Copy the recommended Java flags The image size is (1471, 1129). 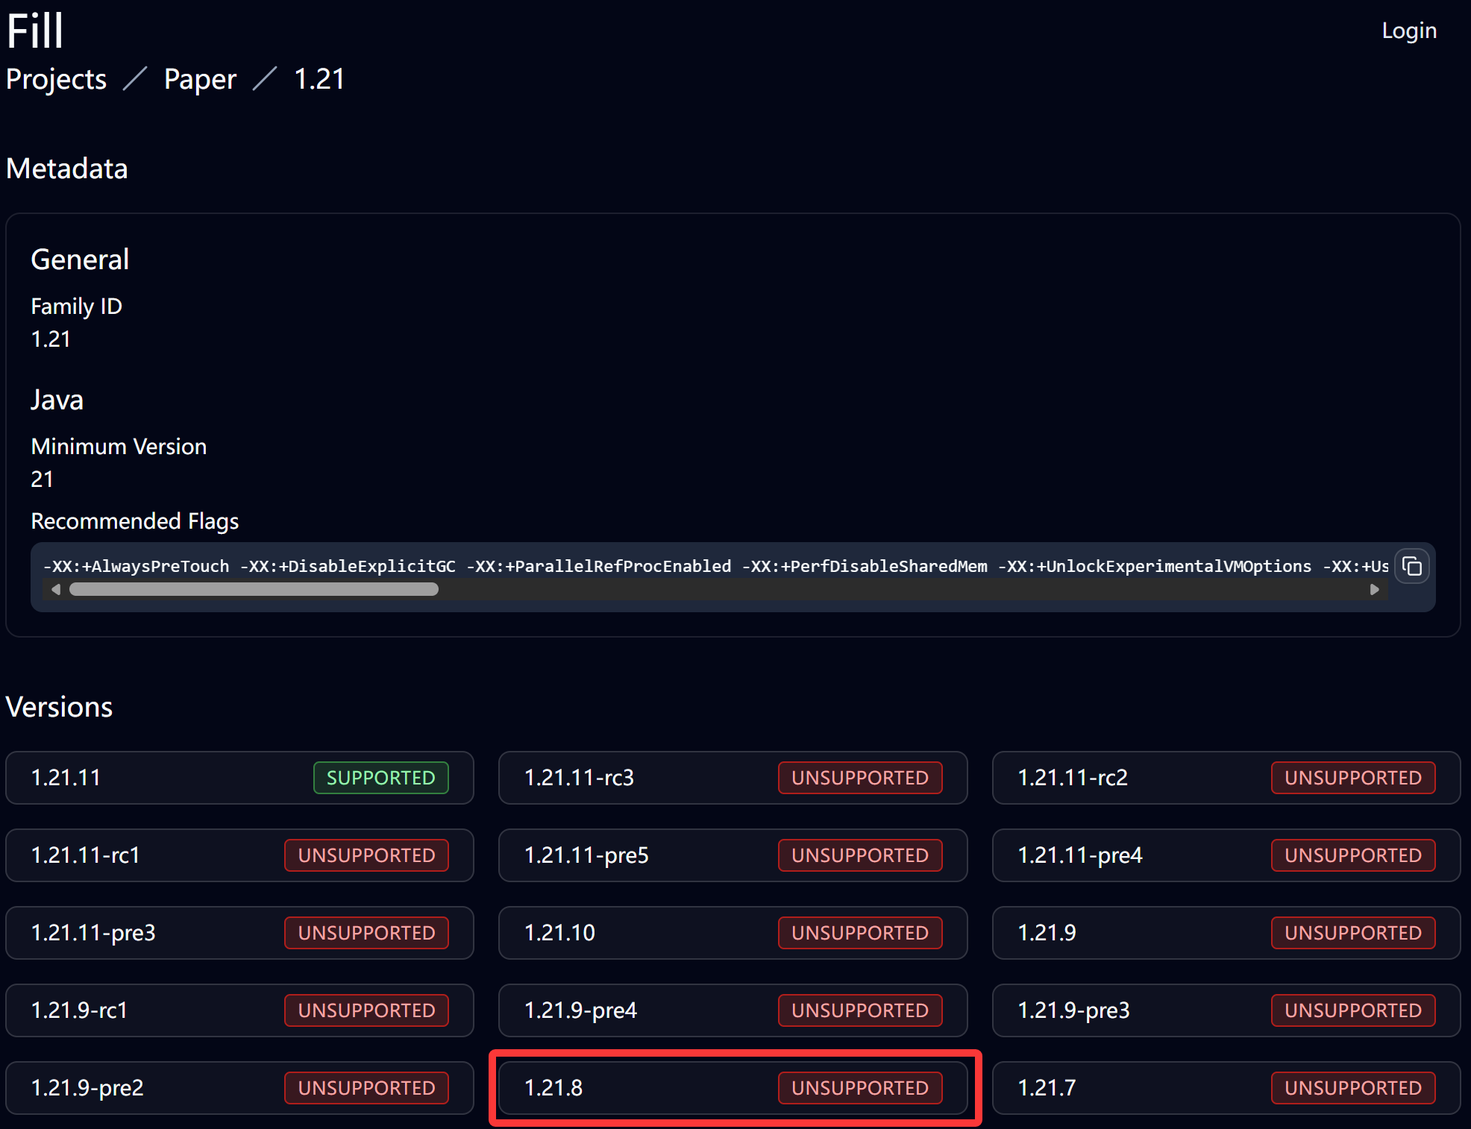1411,567
